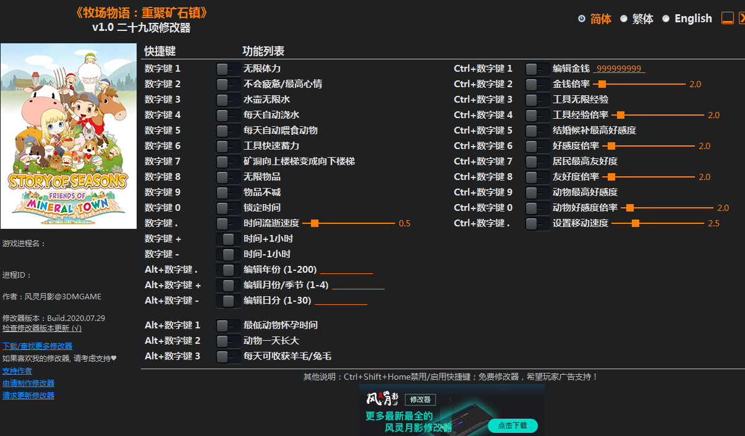Click the 点击下载 banner button
The height and width of the screenshot is (436, 745).
[x=513, y=425]
